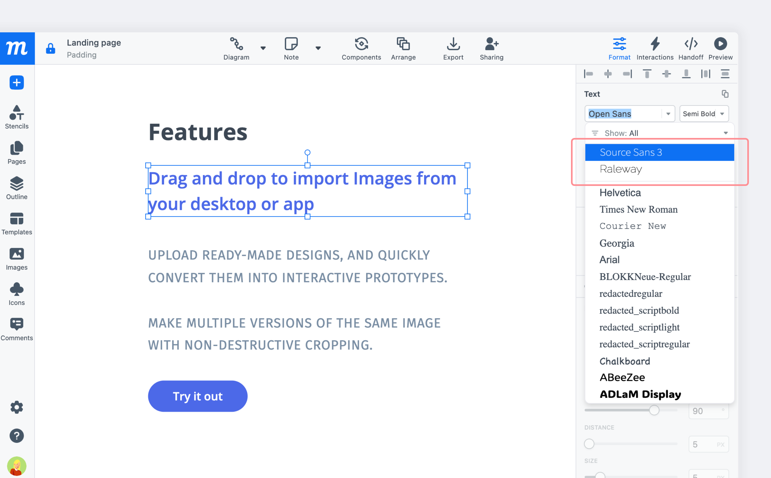This screenshot has height=478, width=771.
Task: Choose Chalkboard font
Action: click(660, 361)
